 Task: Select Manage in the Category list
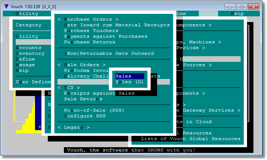coord(25,65)
